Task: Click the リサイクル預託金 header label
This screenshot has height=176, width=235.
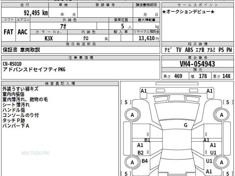Action: coord(146,32)
